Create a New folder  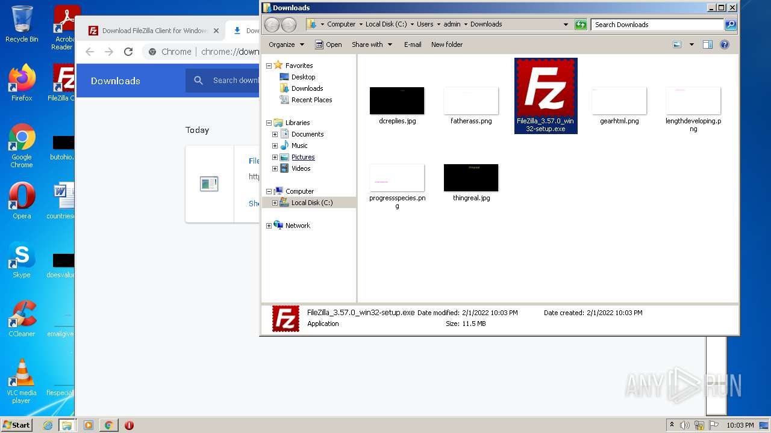(447, 45)
